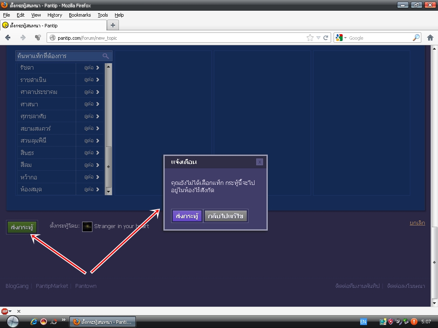Viewport: 438px width, 328px height.
Task: Click the Stranger in your heart avatar
Action: (87, 227)
